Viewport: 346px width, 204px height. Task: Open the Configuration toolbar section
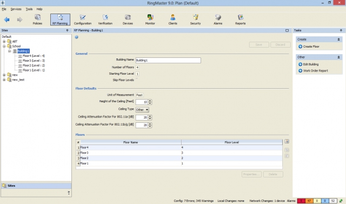[83, 19]
